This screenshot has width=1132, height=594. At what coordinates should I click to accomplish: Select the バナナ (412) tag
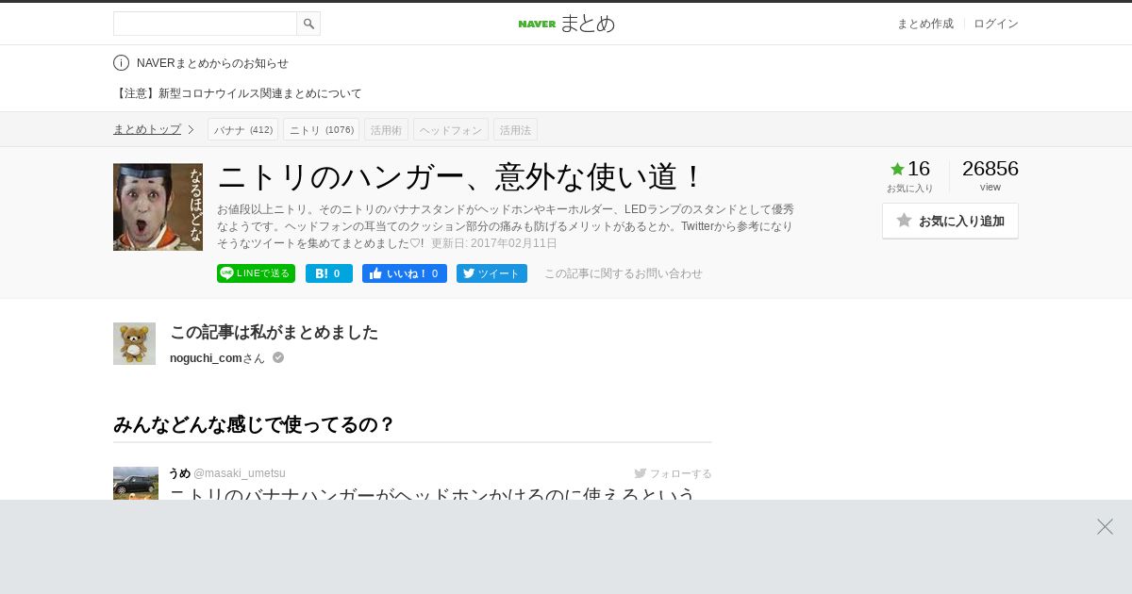(x=242, y=129)
